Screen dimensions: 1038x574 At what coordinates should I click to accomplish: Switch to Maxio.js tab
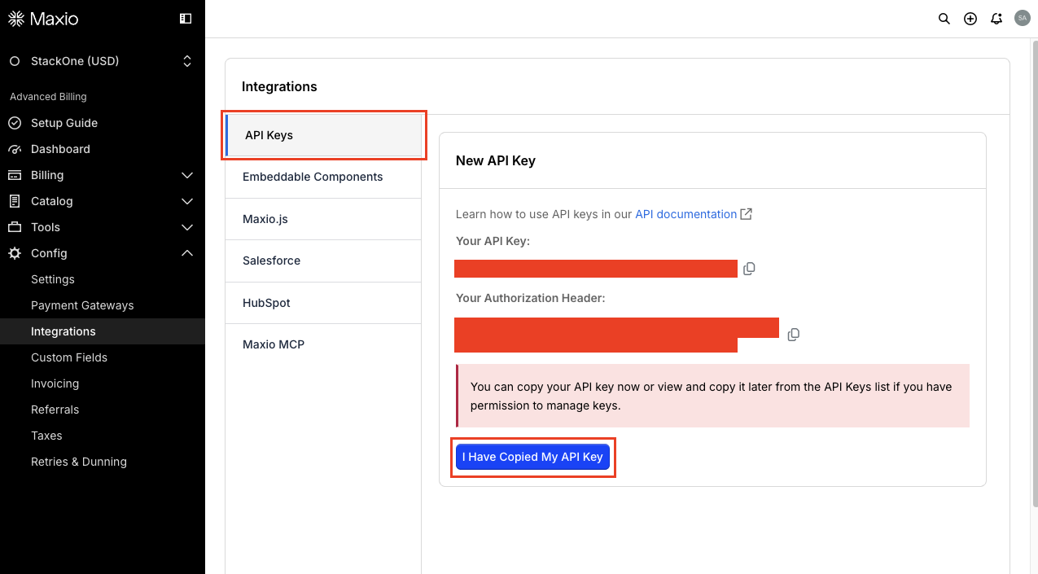tap(323, 219)
